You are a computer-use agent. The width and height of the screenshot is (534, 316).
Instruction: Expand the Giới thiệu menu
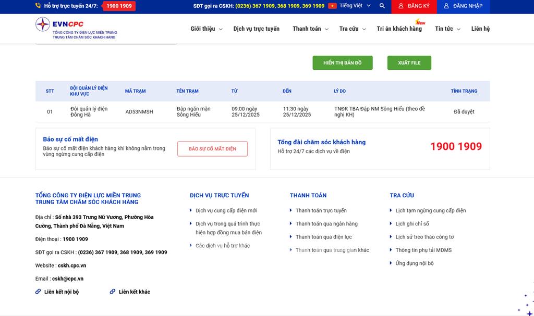(207, 29)
